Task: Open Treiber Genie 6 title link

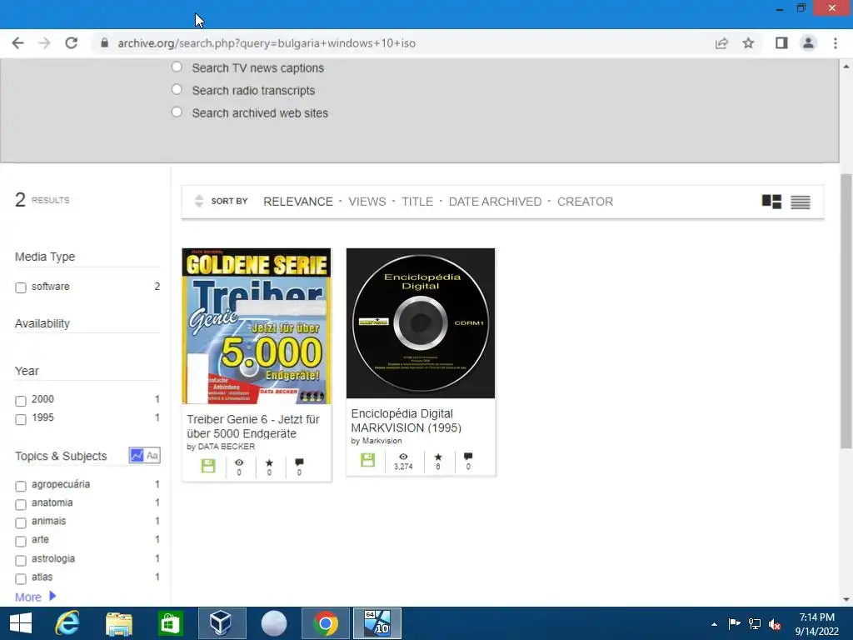Action: pos(253,426)
